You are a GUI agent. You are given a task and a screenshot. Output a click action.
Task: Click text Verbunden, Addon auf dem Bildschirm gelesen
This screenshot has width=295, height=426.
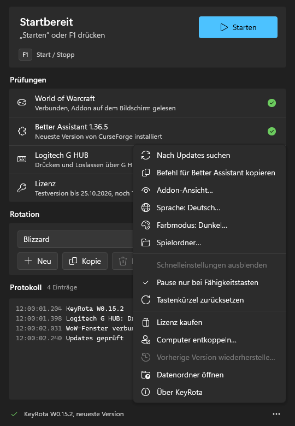[x=105, y=108]
